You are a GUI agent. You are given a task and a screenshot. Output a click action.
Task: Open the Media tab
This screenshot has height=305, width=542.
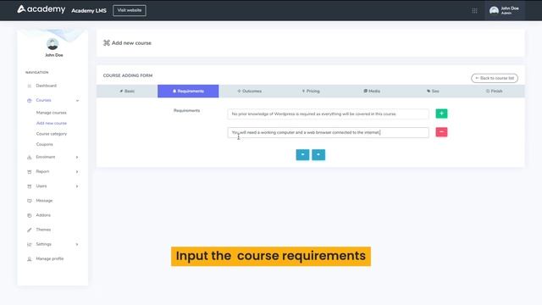click(x=372, y=91)
